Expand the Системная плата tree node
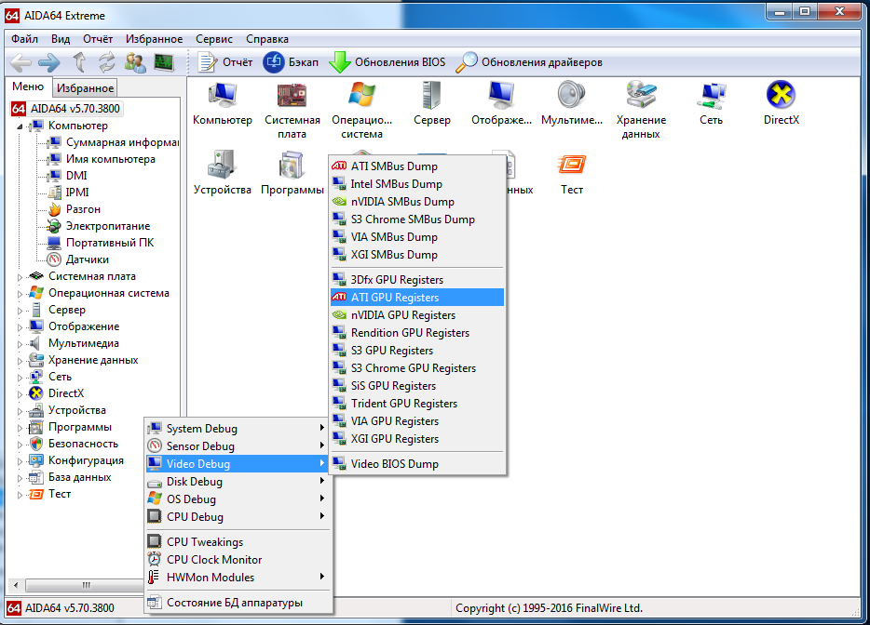 20,277
